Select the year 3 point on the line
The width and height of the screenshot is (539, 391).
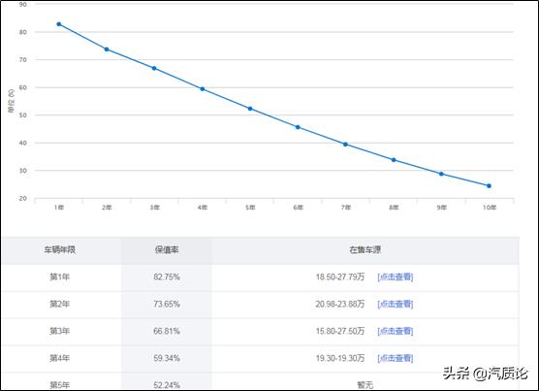[154, 68]
